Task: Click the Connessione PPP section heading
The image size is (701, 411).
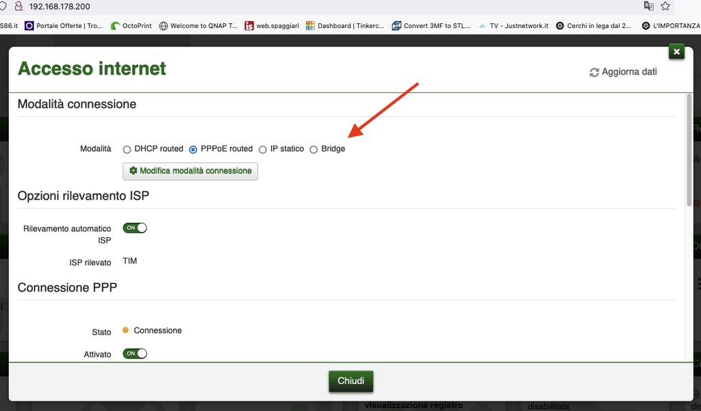Action: (x=67, y=288)
